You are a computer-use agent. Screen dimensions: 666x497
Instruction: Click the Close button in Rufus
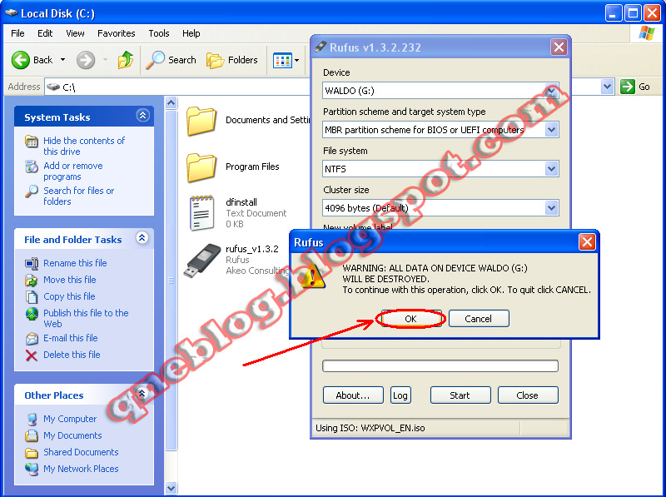(528, 395)
